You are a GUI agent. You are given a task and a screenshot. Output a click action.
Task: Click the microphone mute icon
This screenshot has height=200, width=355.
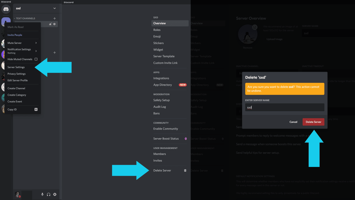point(42,194)
